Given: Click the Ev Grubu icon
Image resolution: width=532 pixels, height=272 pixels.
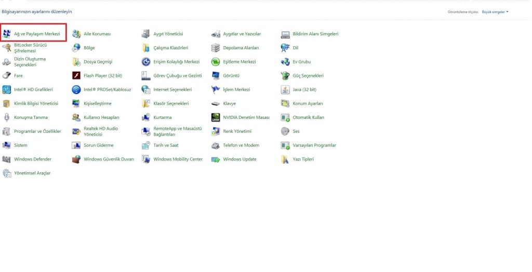Looking at the screenshot, I should click(285, 62).
